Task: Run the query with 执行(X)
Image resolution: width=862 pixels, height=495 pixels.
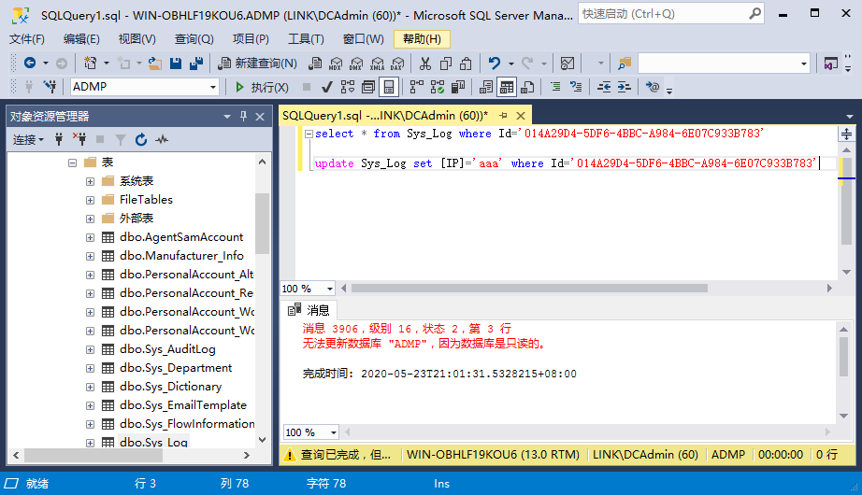Action: tap(262, 87)
